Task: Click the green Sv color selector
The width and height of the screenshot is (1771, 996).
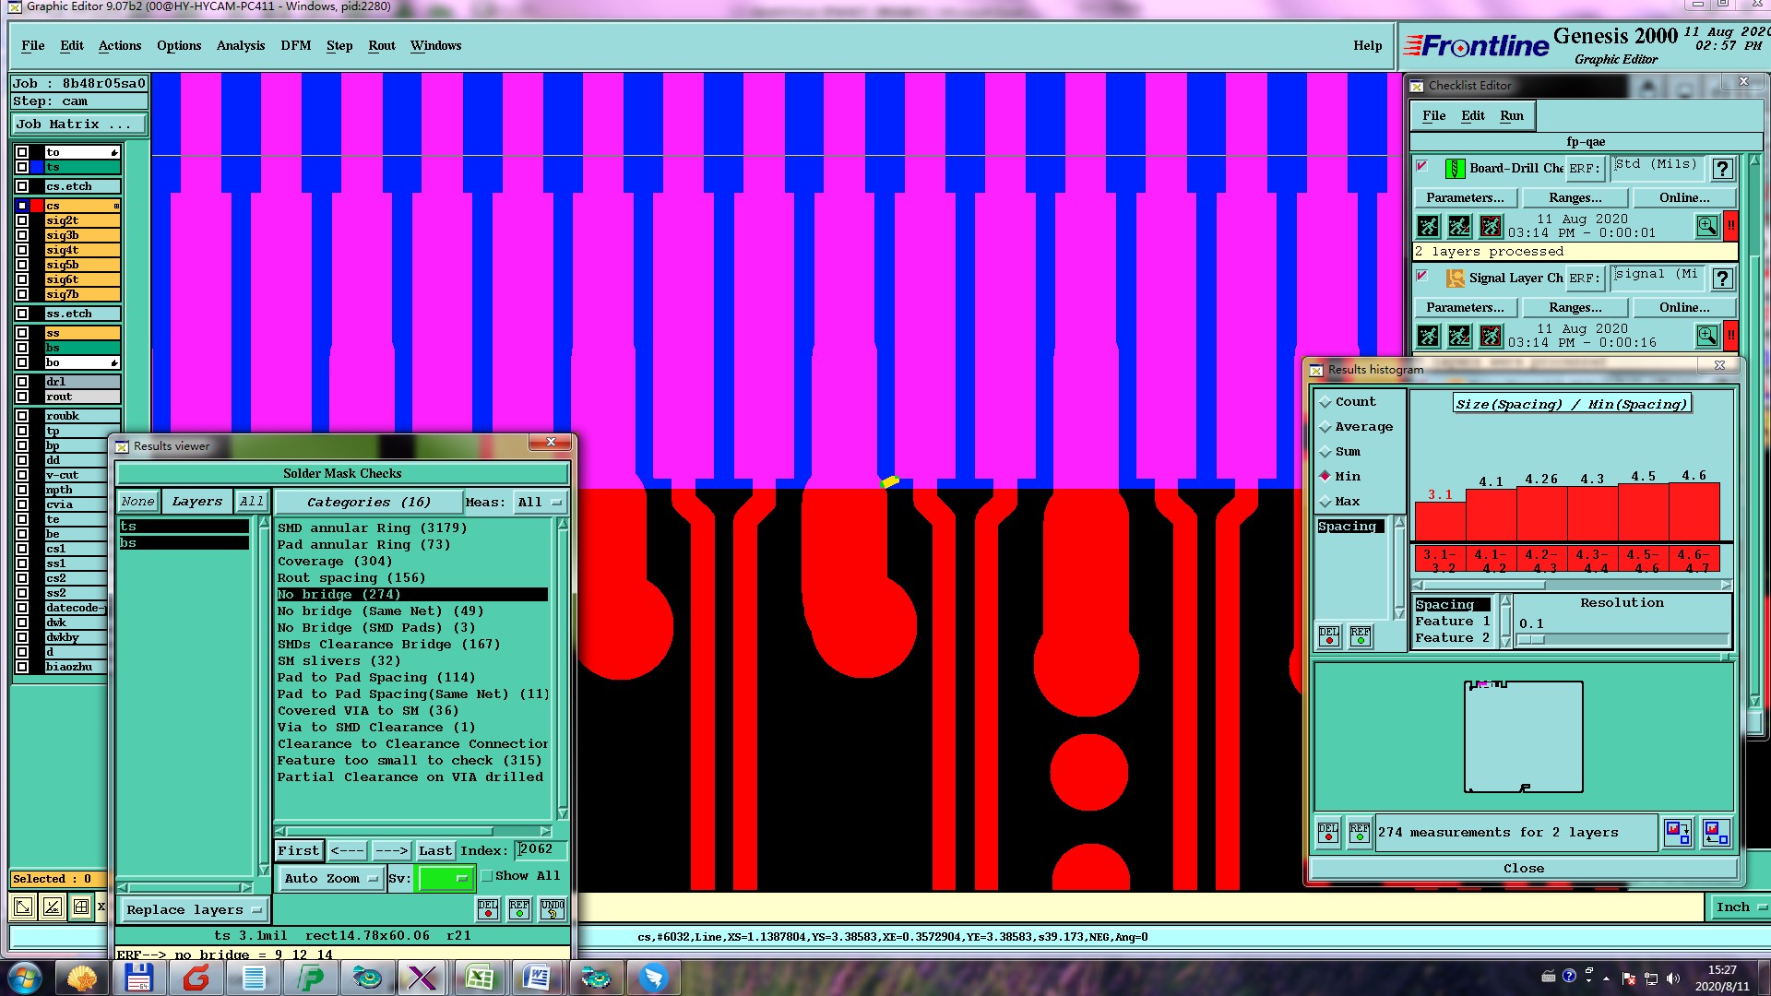Action: click(x=445, y=879)
